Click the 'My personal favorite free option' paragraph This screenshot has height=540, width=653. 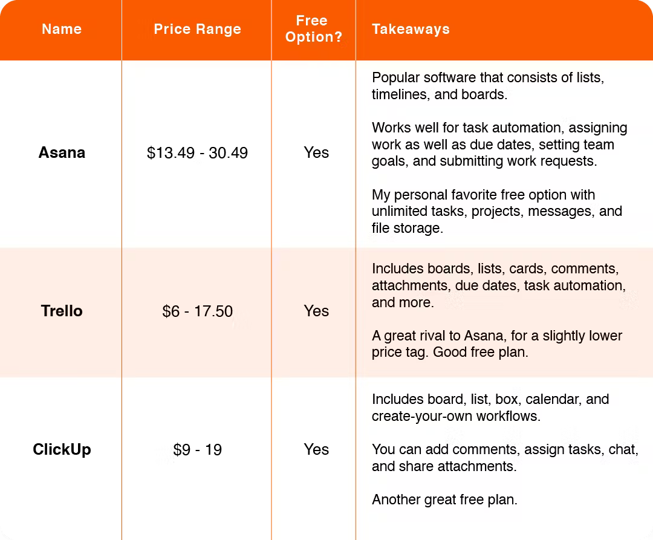(x=497, y=211)
